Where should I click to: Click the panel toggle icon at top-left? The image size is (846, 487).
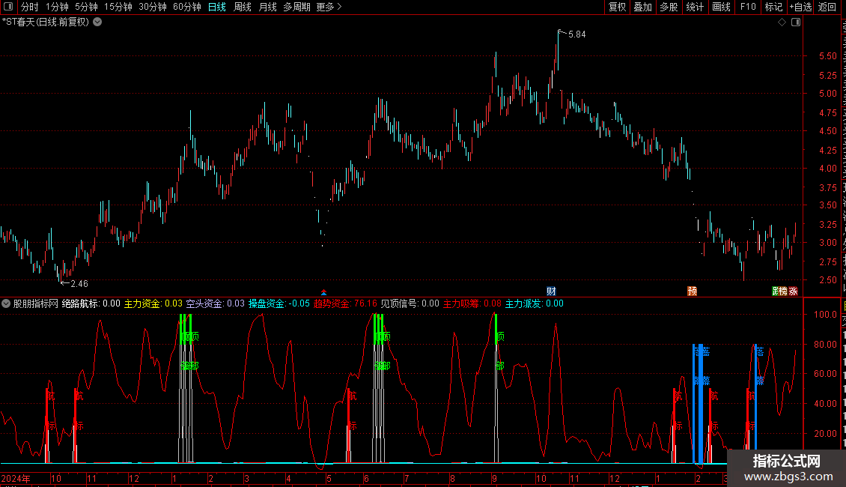(x=8, y=7)
